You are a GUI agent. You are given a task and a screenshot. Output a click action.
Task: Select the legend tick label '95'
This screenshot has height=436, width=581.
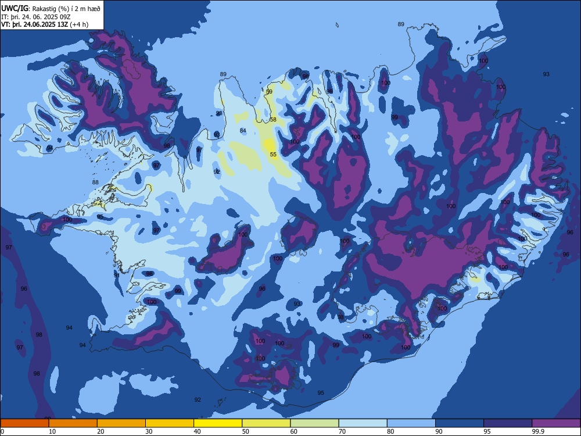pyautogui.click(x=487, y=431)
